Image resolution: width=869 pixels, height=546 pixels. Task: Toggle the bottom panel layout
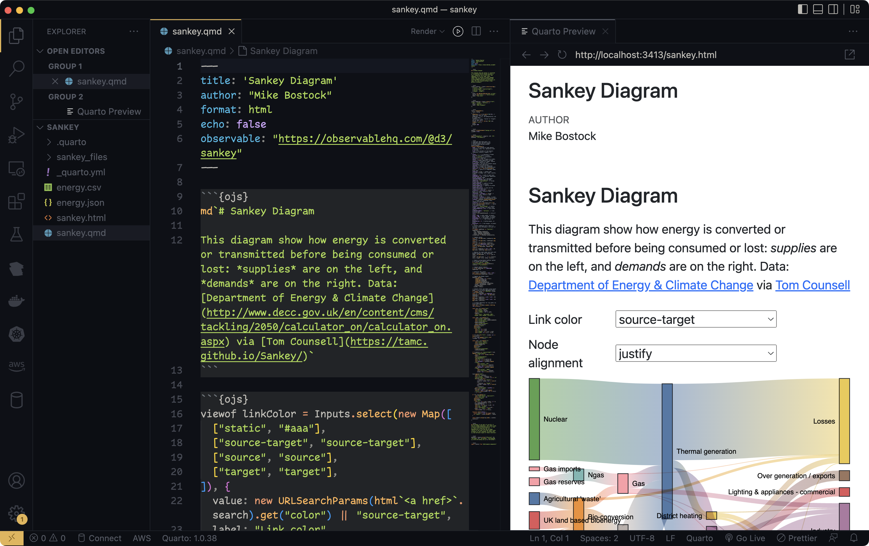(818, 9)
